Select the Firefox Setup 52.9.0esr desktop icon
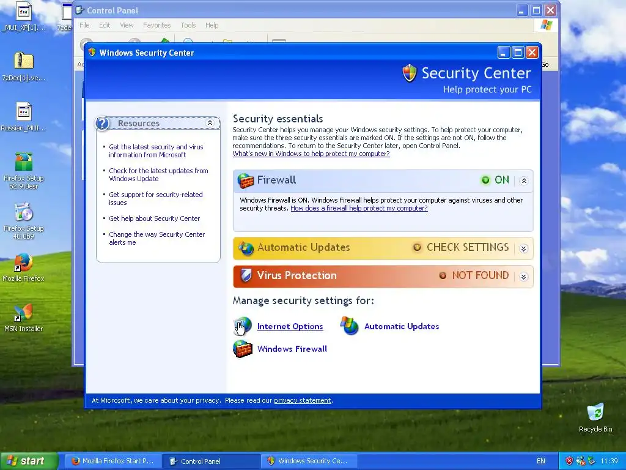The image size is (626, 470). point(24,171)
